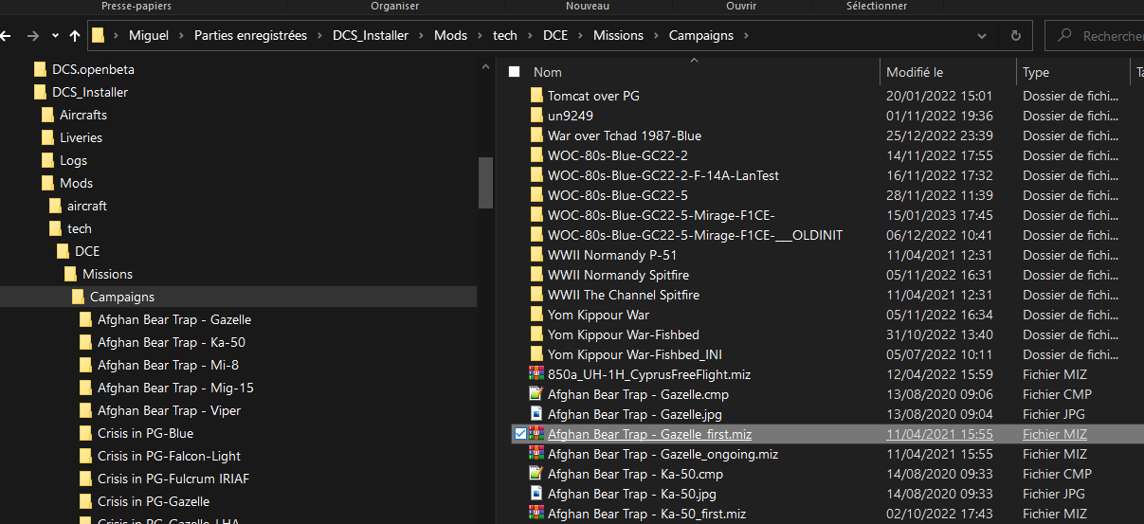Click the search box field
This screenshot has width=1144, height=524.
(1096, 36)
